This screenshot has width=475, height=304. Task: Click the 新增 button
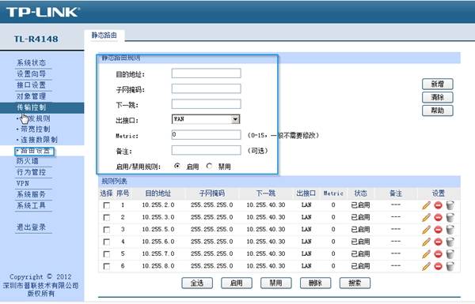(438, 84)
